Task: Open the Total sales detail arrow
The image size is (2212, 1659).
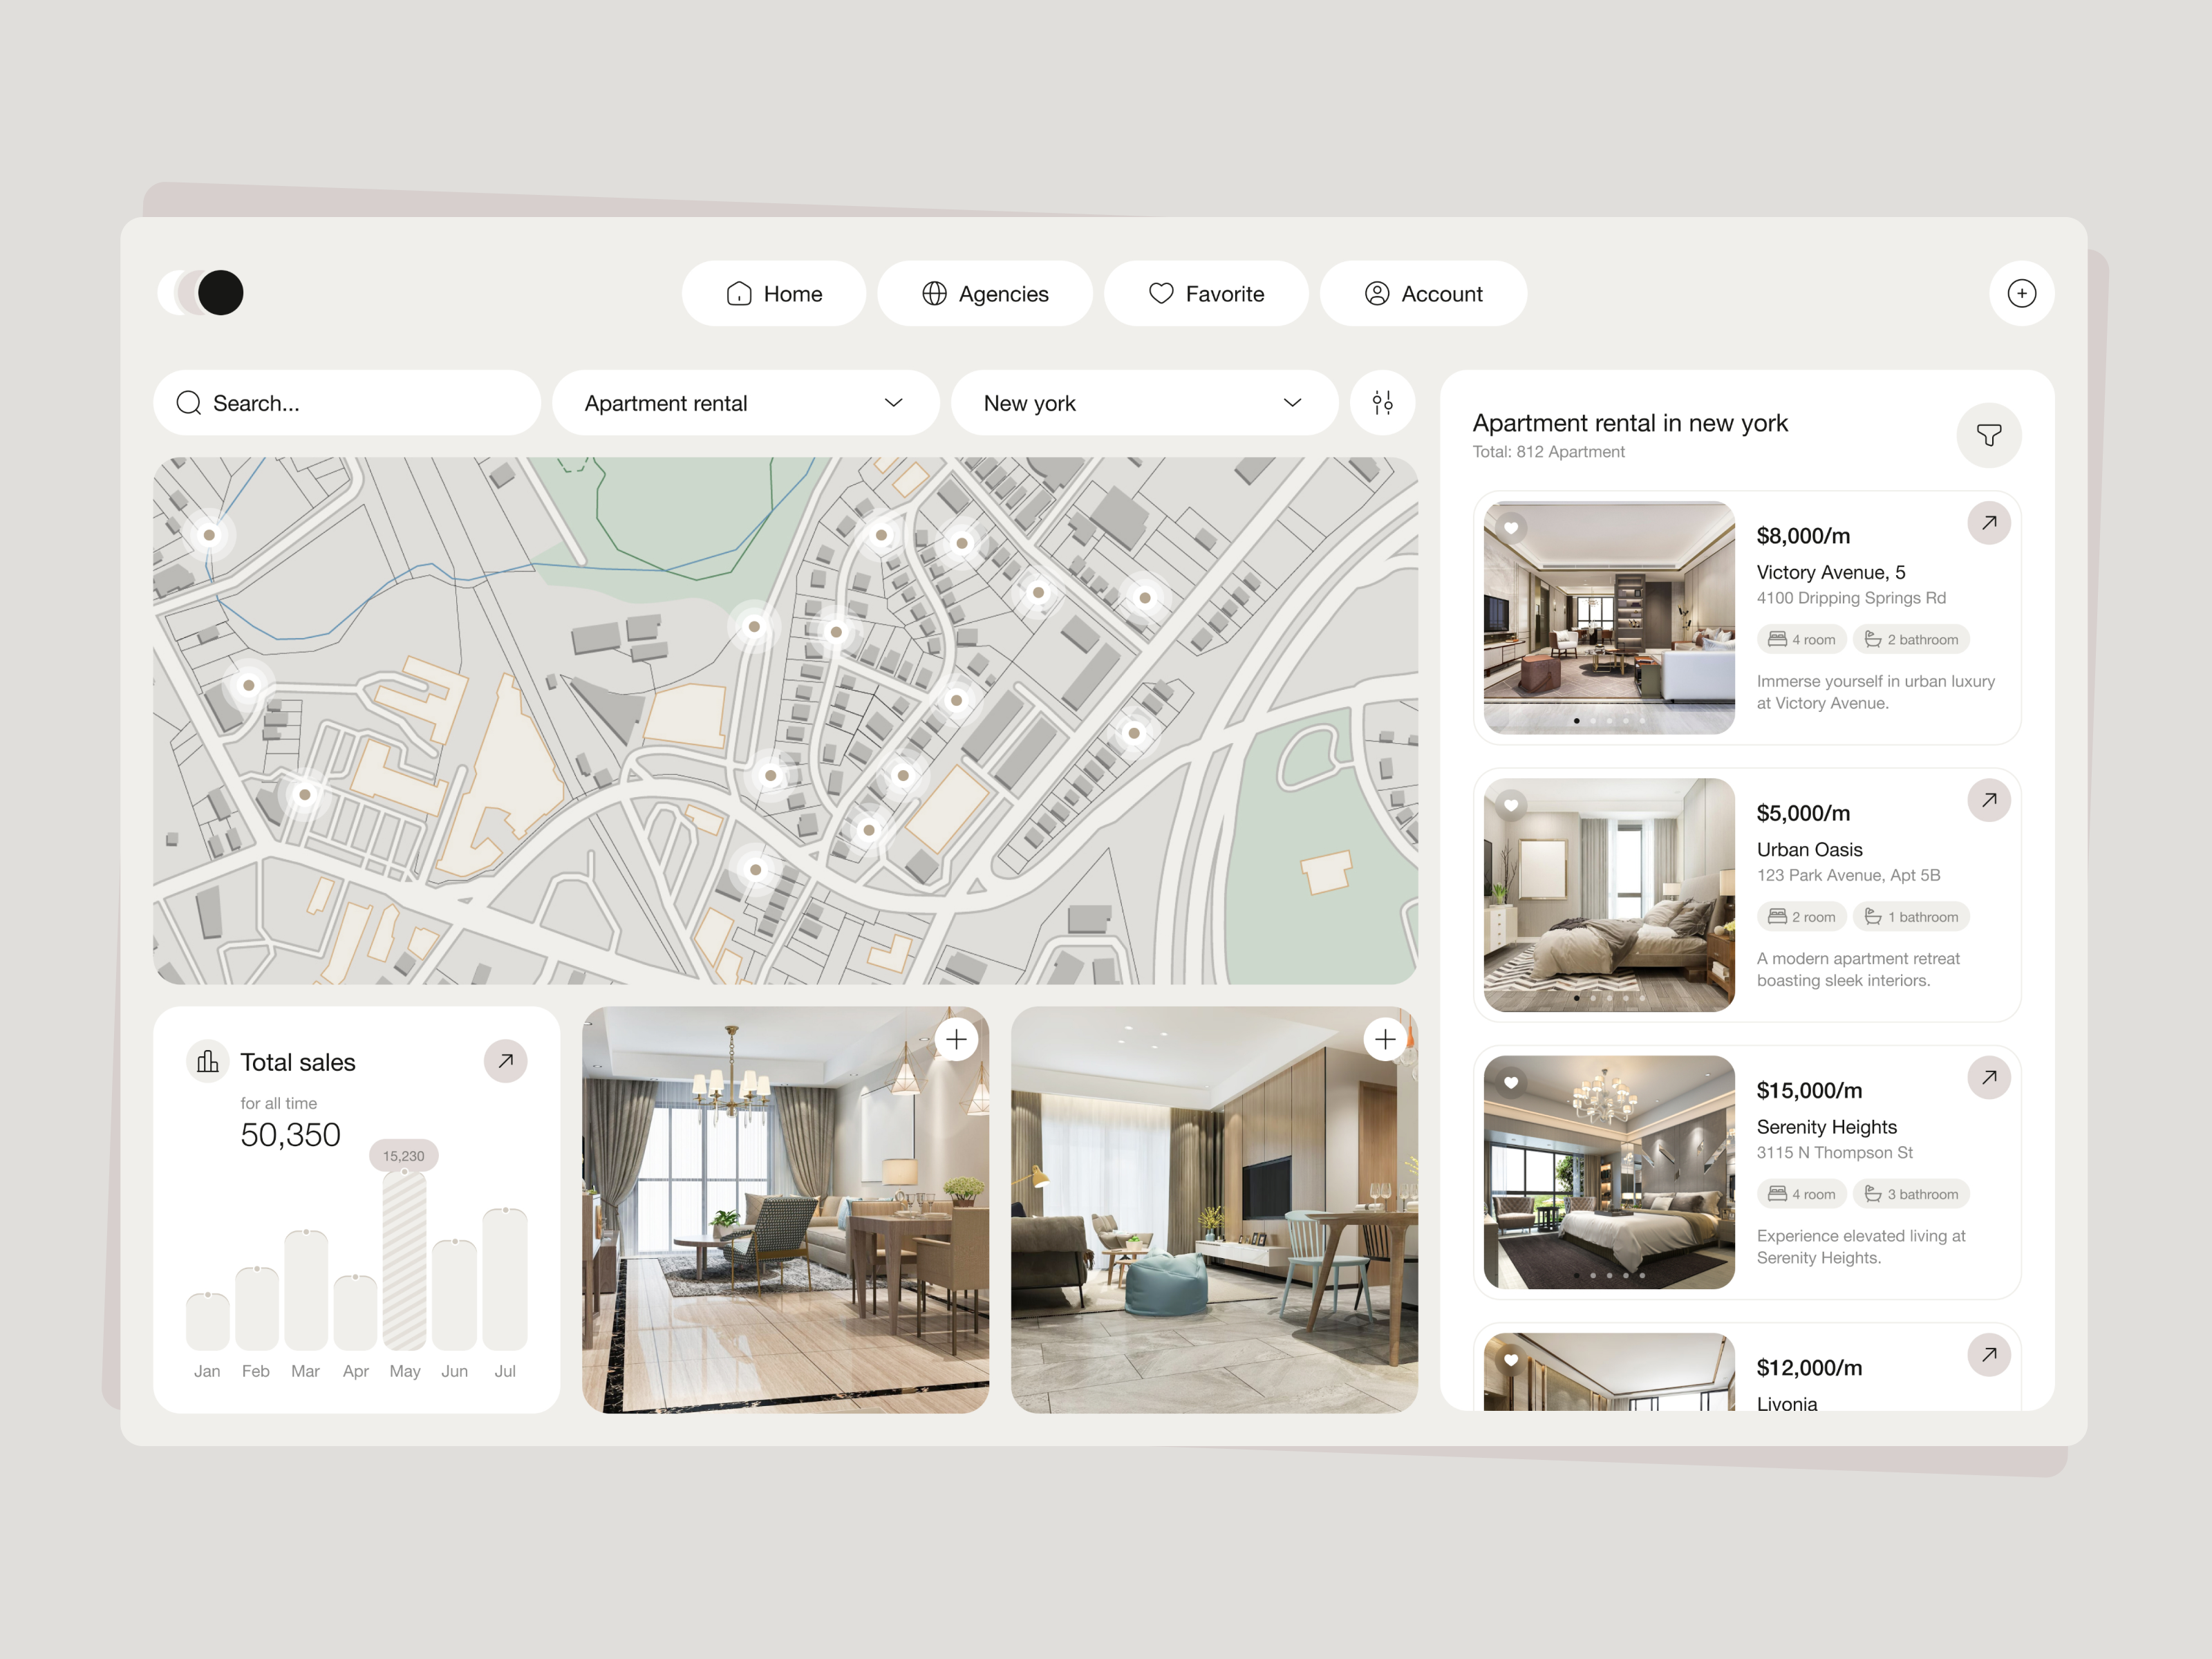Action: pos(506,1061)
